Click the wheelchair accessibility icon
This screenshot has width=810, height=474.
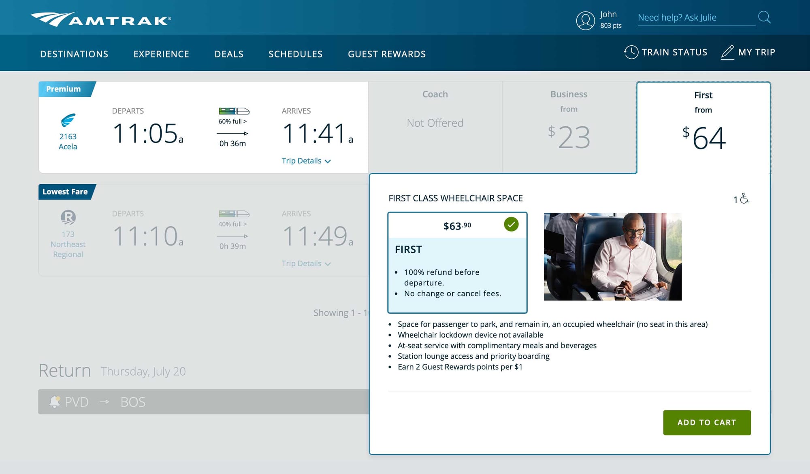[744, 198]
